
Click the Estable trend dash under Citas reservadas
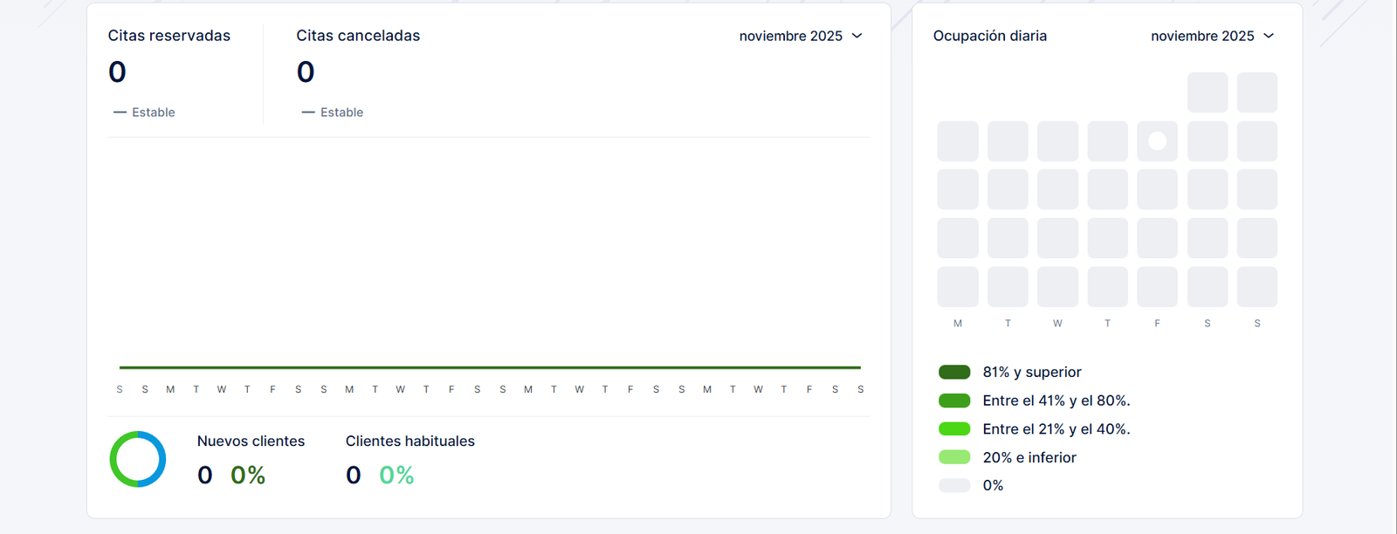120,113
